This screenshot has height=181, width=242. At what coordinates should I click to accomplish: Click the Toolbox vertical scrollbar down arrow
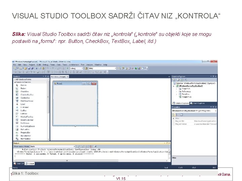tap(48, 139)
